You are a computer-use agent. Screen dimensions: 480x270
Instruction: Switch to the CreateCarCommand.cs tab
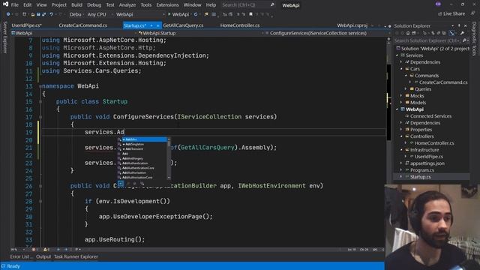click(x=83, y=25)
